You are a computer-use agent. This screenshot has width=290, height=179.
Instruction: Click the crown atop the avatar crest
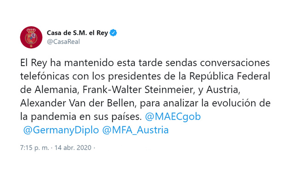tap(31, 30)
